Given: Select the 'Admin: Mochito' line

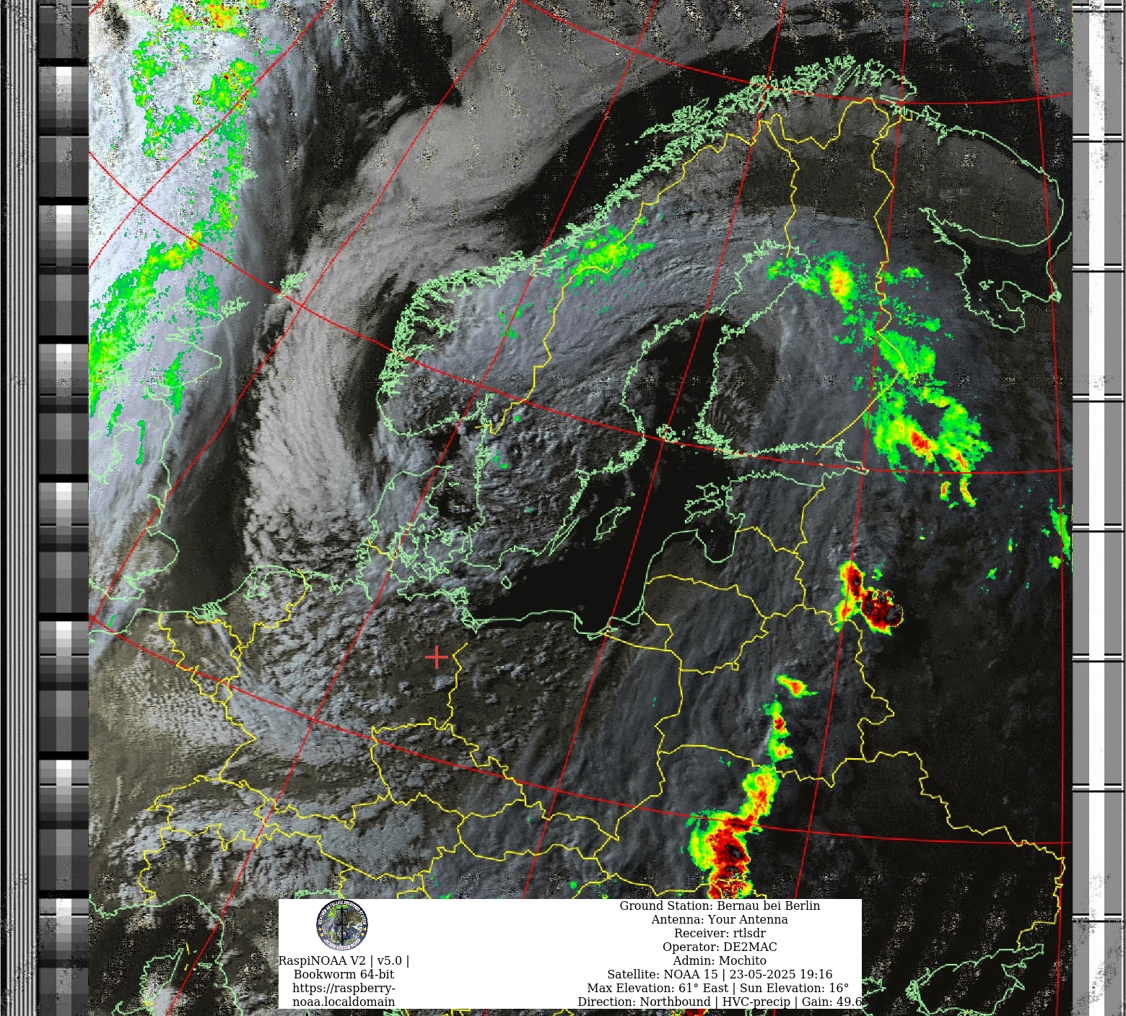Looking at the screenshot, I should coord(720,960).
